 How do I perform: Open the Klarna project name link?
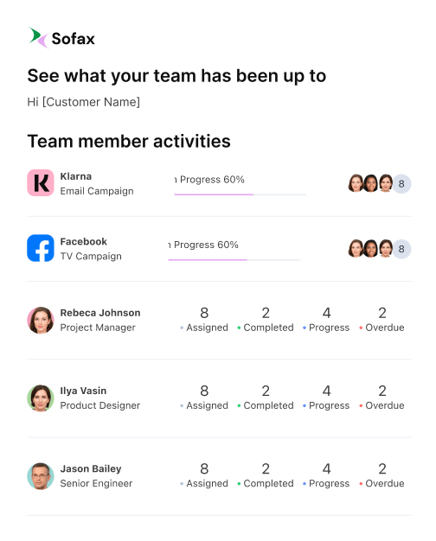click(76, 176)
